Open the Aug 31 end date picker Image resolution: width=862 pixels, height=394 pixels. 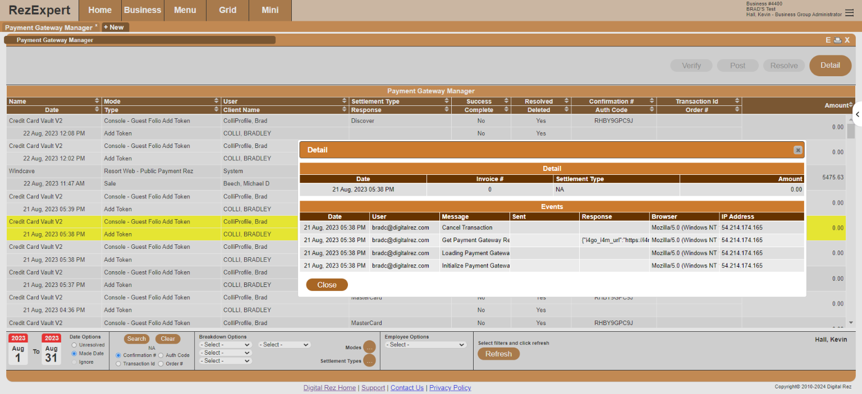tap(52, 350)
